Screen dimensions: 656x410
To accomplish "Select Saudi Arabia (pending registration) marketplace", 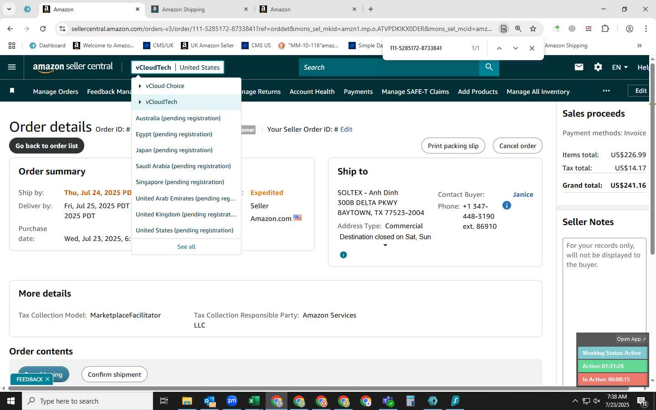I will 183,166.
